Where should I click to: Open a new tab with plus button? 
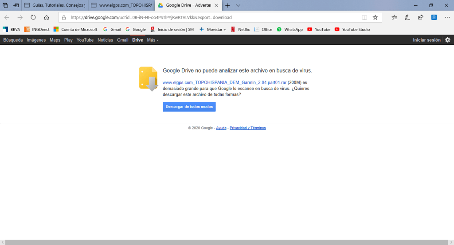click(x=227, y=5)
